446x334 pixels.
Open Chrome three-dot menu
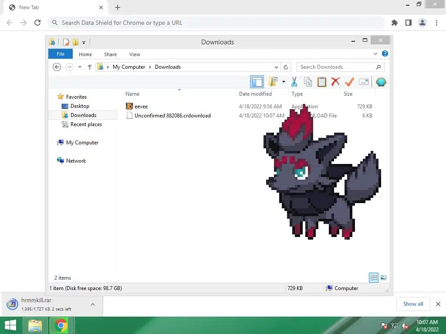pos(436,23)
